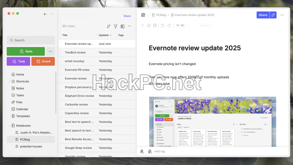This screenshot has width=293, height=165.
Task: Select the Evernote review update note row
Action: [x=97, y=44]
